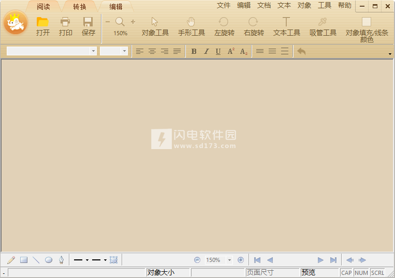
Task: Rotate page left with 左旋转
Action: tap(224, 26)
